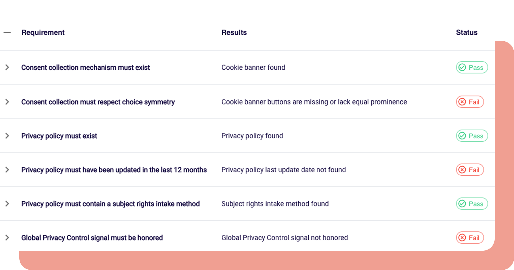Click 'Cookie banner buttons are missing' result text
This screenshot has width=514, height=270.
coord(314,102)
